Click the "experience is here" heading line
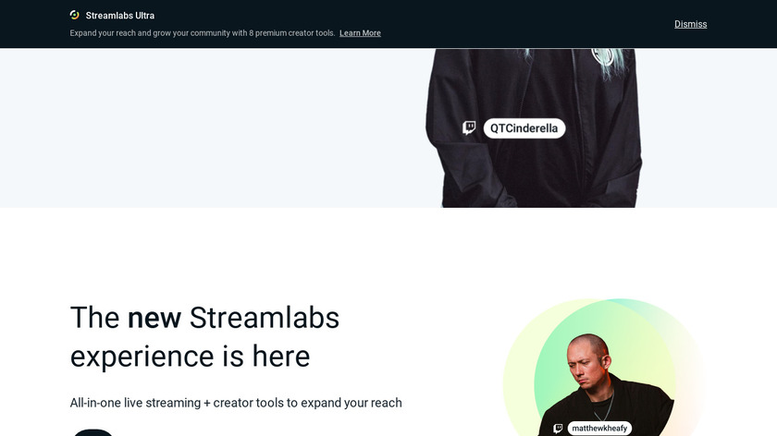Image resolution: width=777 pixels, height=436 pixels. (190, 357)
